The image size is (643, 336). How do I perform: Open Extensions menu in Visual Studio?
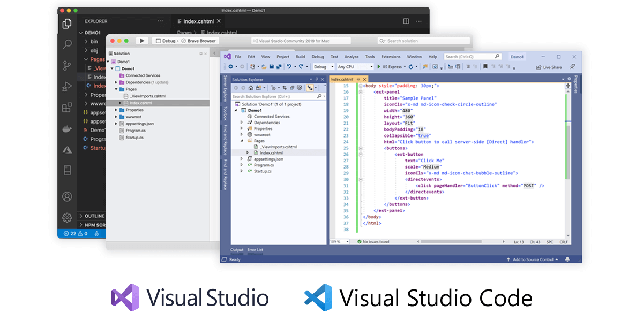point(391,56)
